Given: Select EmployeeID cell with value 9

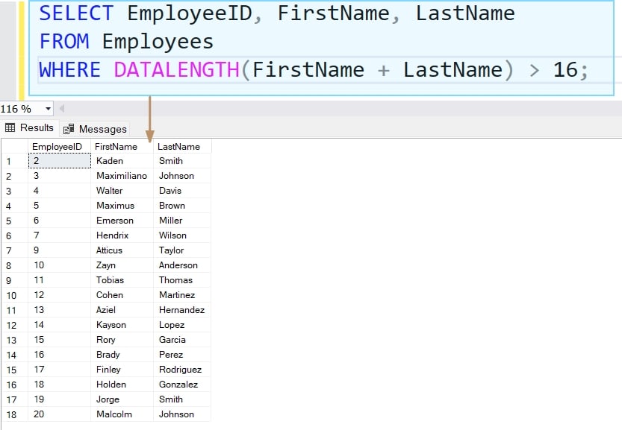Looking at the screenshot, I should click(x=60, y=250).
